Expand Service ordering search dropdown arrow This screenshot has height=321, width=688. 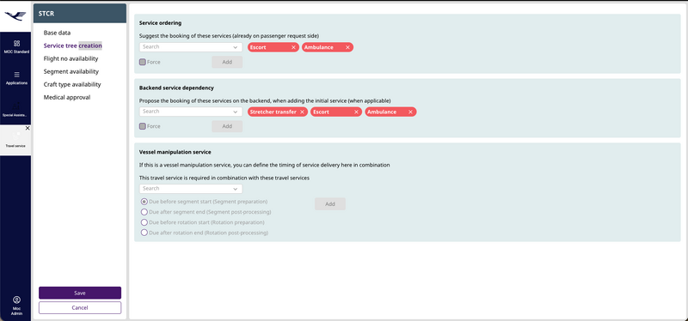(236, 47)
